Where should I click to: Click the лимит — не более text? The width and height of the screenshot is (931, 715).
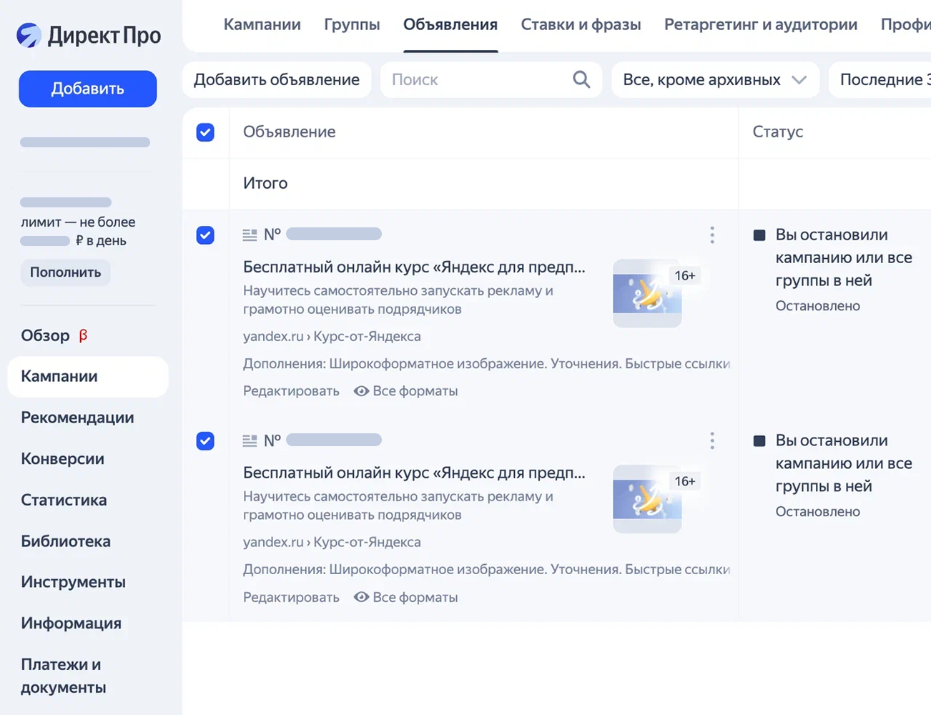[78, 222]
